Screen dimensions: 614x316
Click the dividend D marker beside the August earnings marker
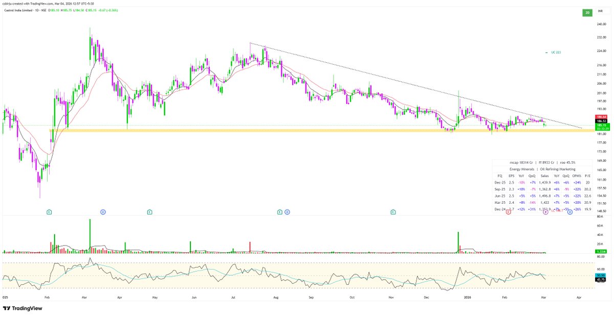coord(287,211)
